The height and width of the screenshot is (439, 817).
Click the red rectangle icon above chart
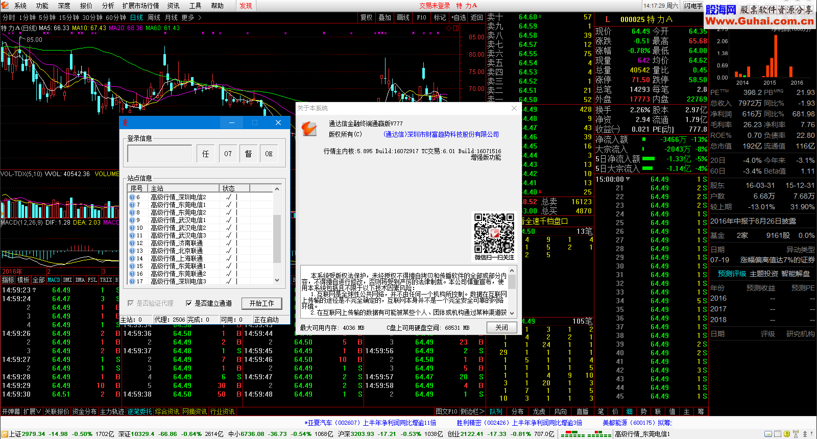(x=455, y=28)
